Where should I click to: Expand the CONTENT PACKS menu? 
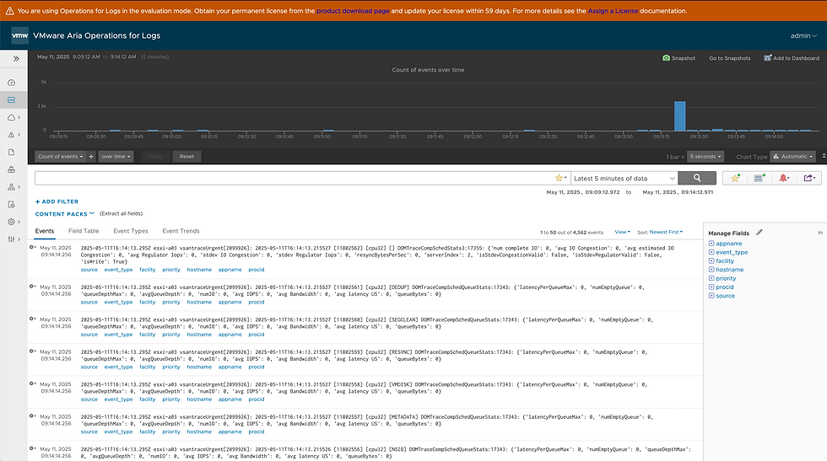pos(64,214)
